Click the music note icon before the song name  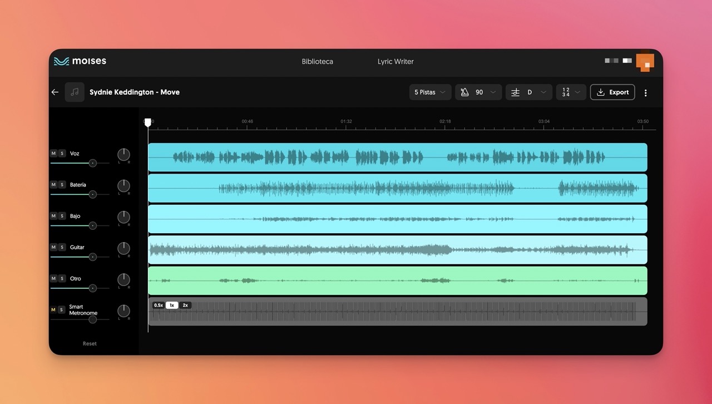click(x=74, y=92)
